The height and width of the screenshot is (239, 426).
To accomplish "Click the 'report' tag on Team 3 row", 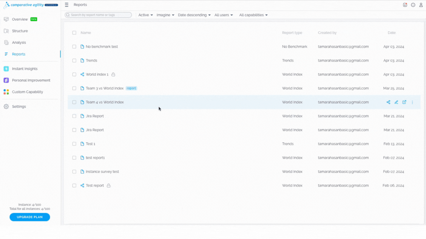I will tap(131, 89).
